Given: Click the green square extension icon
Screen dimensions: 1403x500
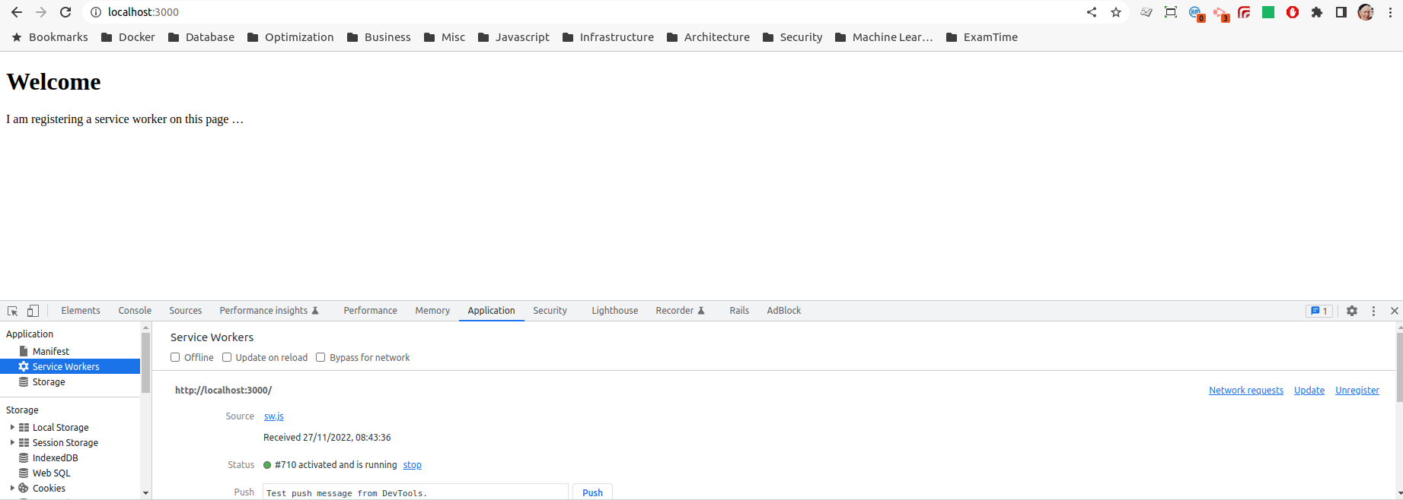Looking at the screenshot, I should tap(1268, 12).
